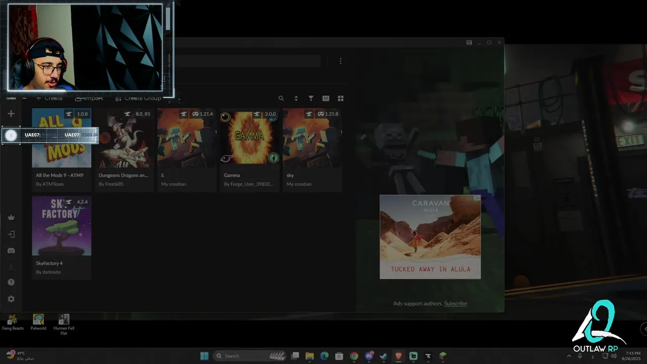Image resolution: width=647 pixels, height=364 pixels.
Task: Expand the hidden system tray icons chevron
Action: [x=569, y=356]
